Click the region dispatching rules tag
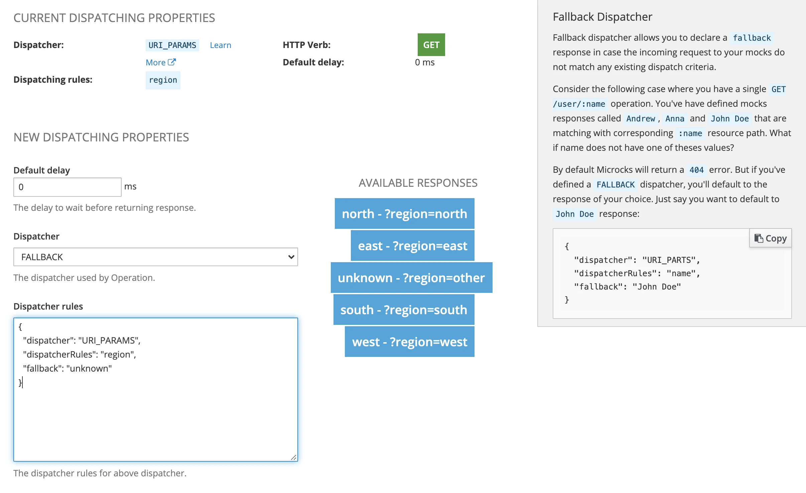Image resolution: width=806 pixels, height=493 pixels. click(x=163, y=80)
